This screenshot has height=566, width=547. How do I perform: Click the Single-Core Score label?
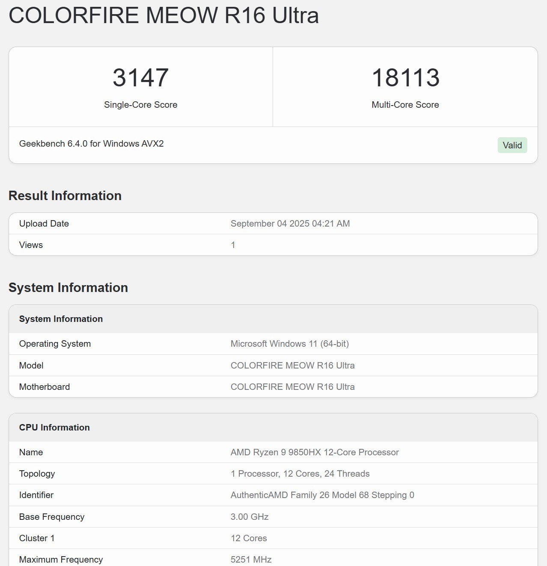140,105
